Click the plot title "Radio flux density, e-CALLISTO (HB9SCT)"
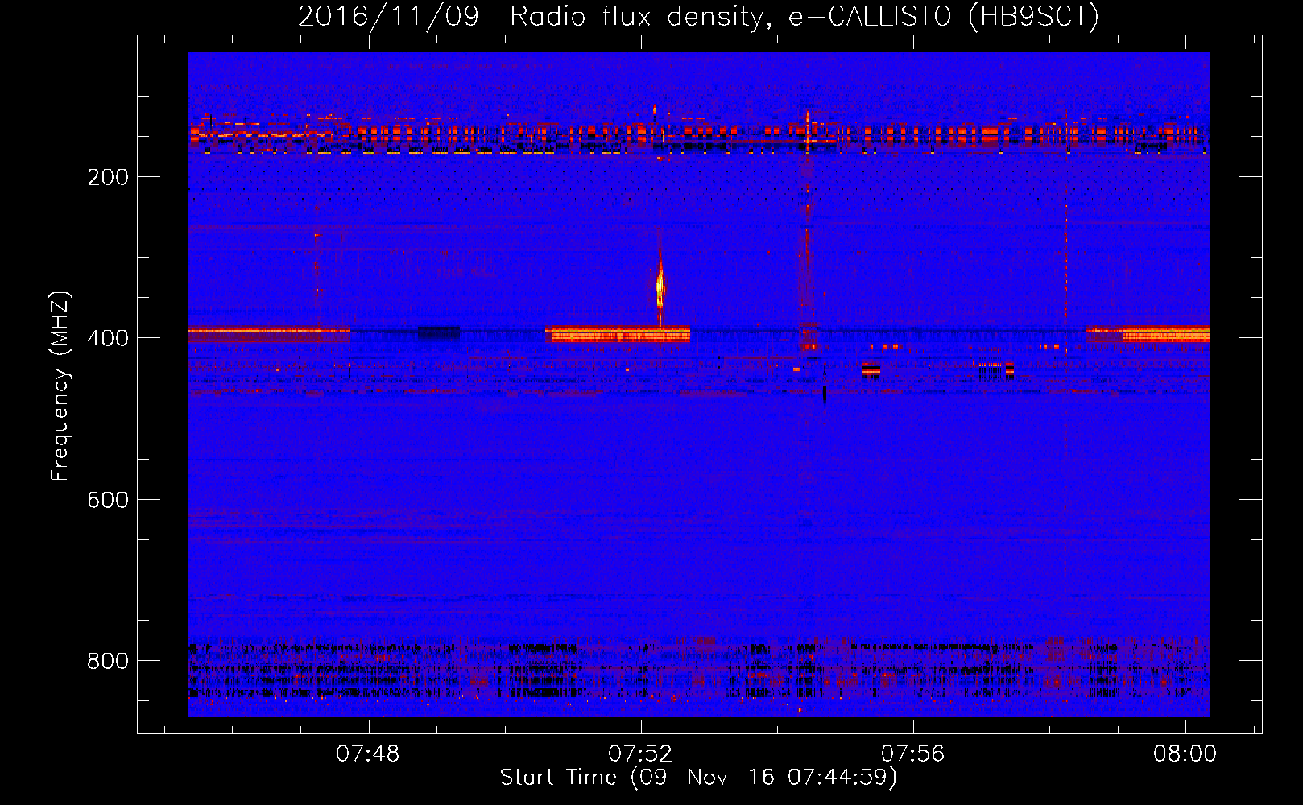 point(805,16)
